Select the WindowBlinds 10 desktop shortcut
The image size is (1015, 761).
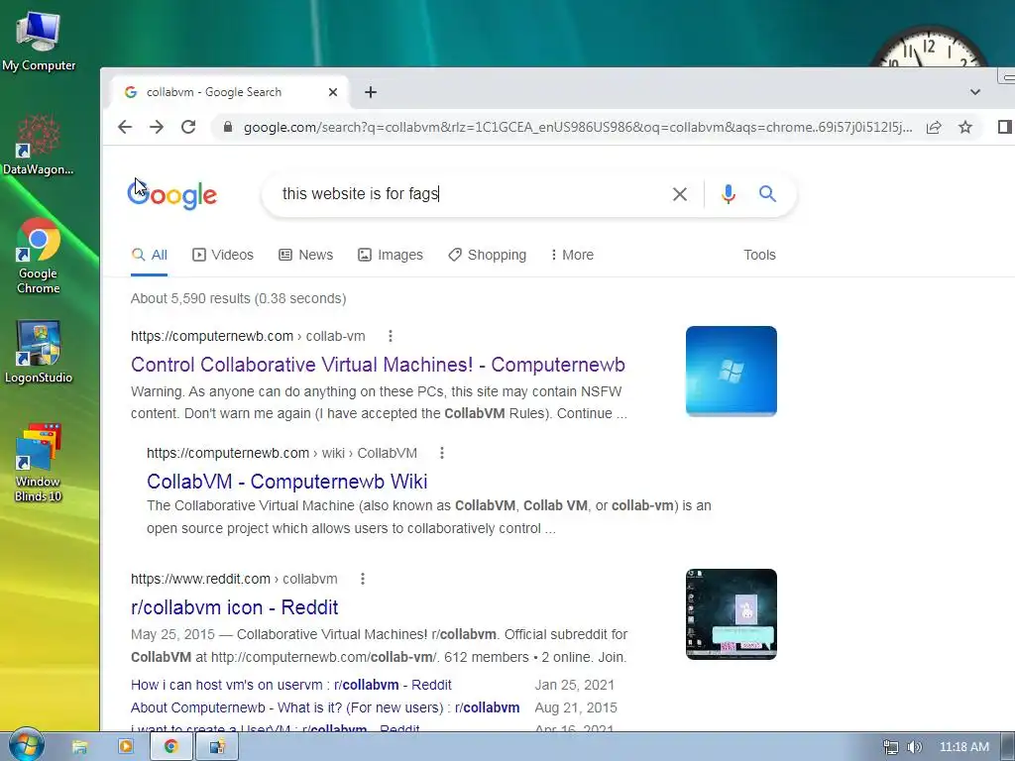point(39,463)
